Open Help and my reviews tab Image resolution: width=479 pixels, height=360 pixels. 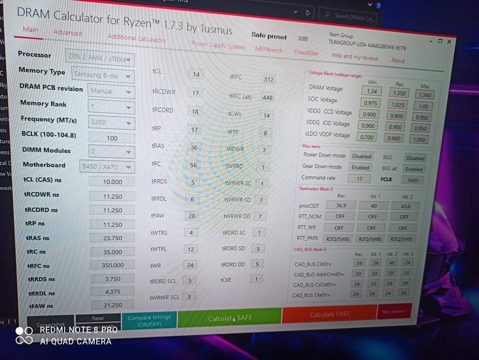(x=354, y=56)
